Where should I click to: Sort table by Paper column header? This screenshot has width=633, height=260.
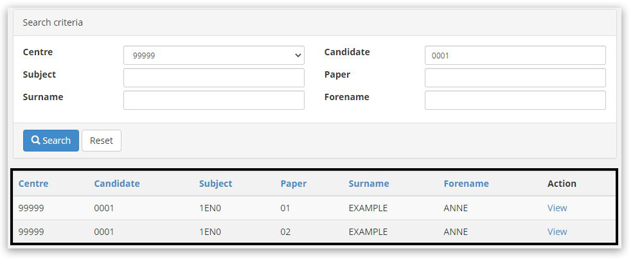click(x=293, y=184)
